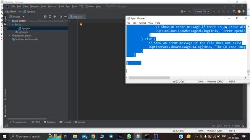Screen dimensions: 250x140
Task: Open Mail app from taskbar
Action: 84,136
